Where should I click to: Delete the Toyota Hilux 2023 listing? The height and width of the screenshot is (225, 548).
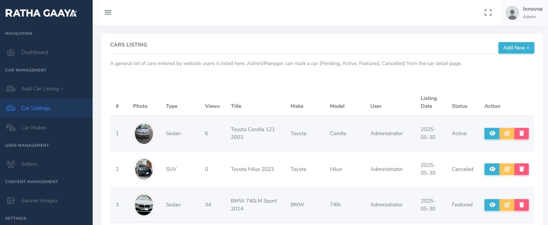pyautogui.click(x=521, y=169)
